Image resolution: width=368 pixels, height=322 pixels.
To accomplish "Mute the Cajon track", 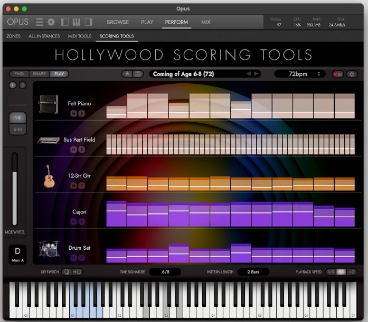I will click(74, 221).
